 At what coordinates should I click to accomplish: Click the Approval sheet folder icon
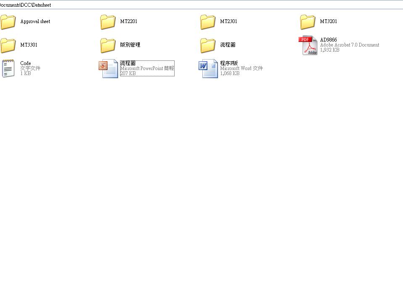pos(8,22)
